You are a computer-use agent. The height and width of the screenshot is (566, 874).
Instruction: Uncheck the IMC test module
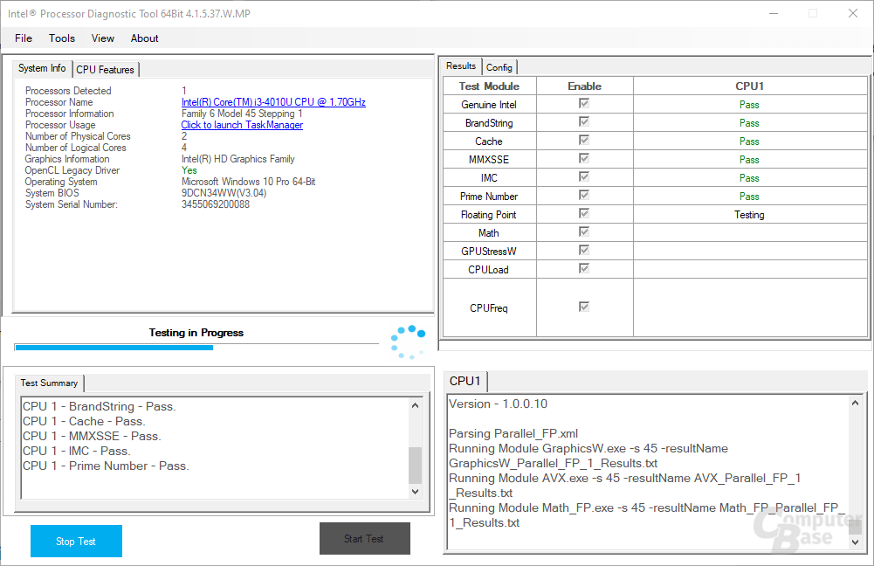[583, 176]
